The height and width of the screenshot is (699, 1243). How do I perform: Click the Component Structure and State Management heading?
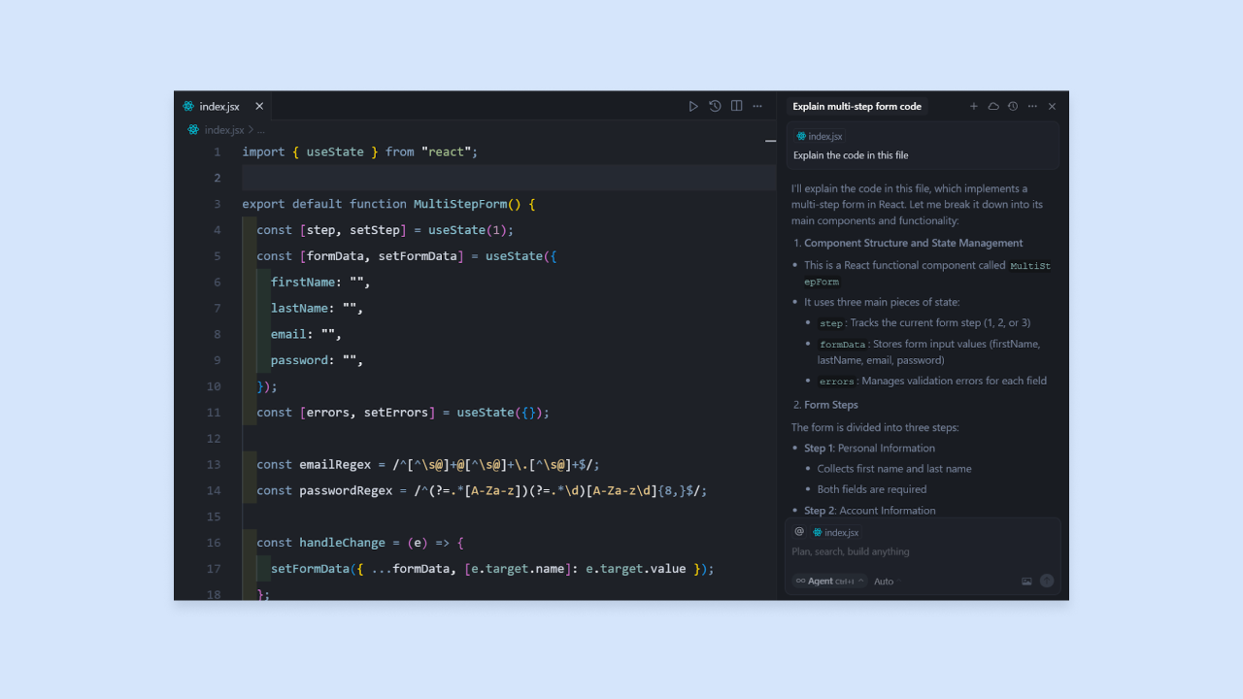913,243
